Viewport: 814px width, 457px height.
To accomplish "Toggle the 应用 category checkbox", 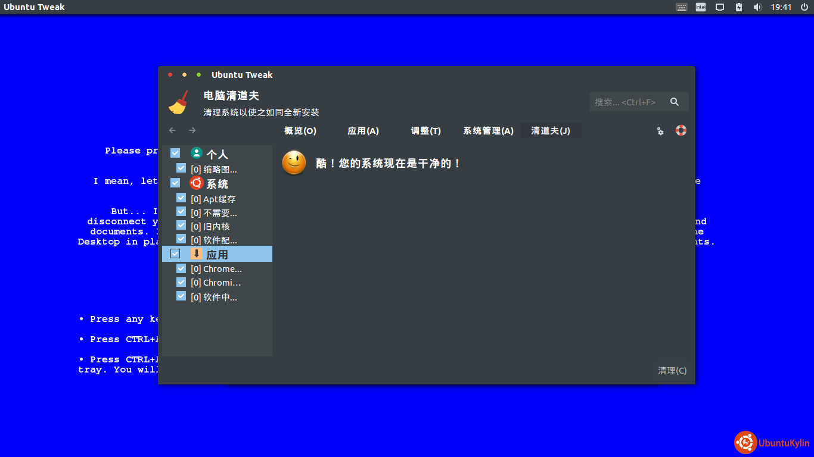I will [175, 253].
